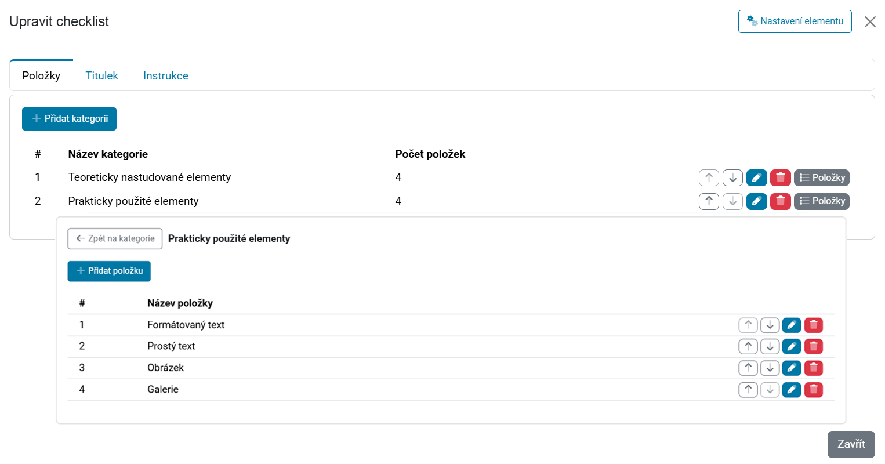Go back via Zpět na kategorie
The image size is (885, 464).
click(x=115, y=238)
